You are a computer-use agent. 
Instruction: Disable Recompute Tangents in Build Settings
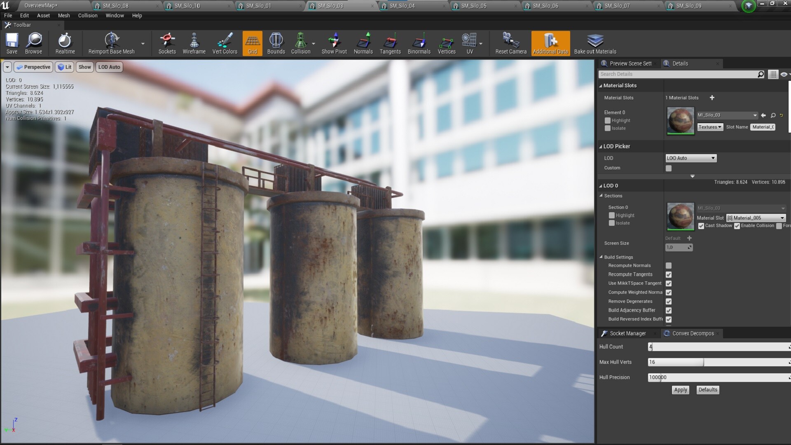pos(668,274)
